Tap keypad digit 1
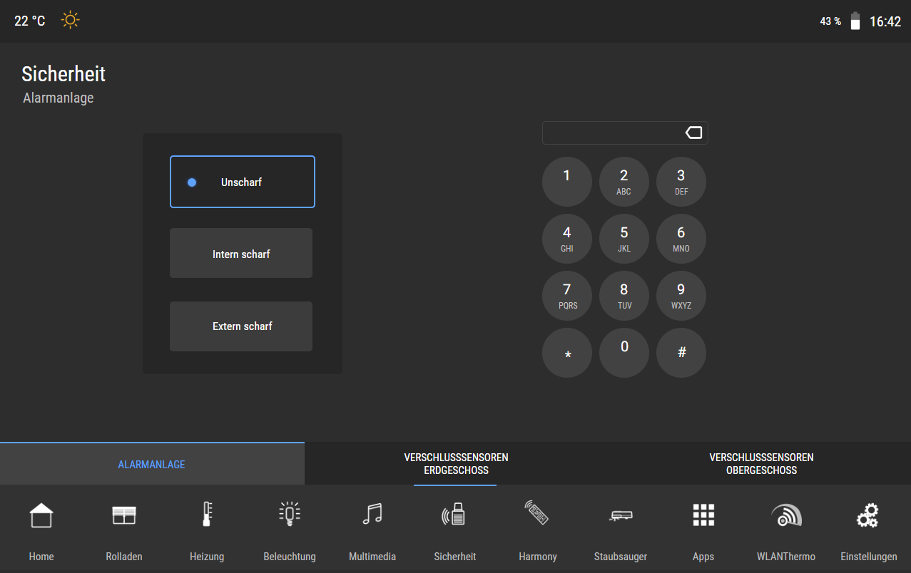The height and width of the screenshot is (573, 911). (567, 182)
